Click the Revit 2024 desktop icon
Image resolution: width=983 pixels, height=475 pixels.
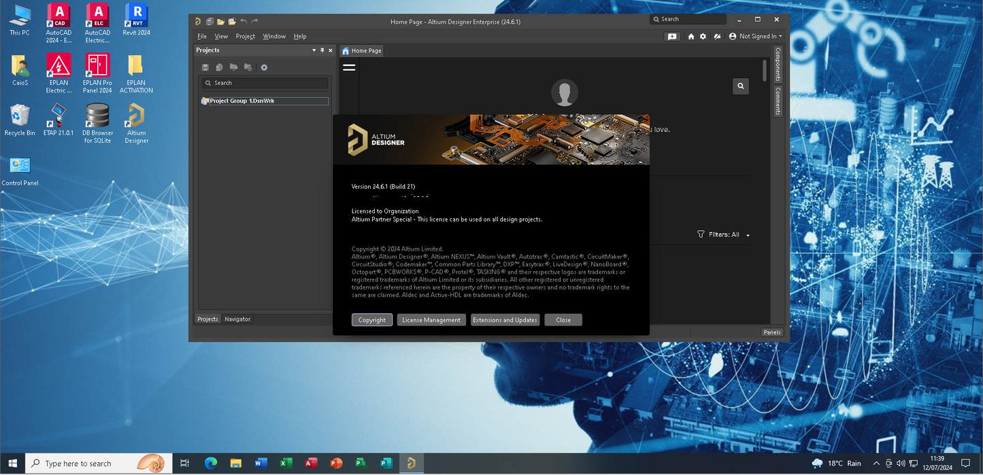tap(136, 19)
